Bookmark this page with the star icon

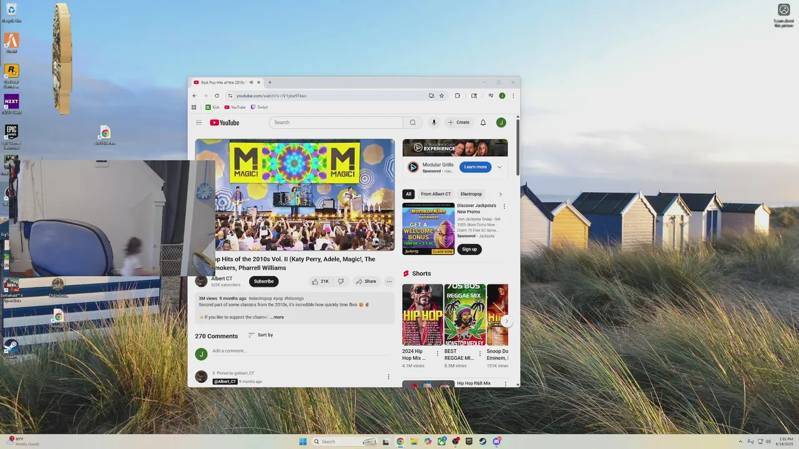(x=441, y=95)
